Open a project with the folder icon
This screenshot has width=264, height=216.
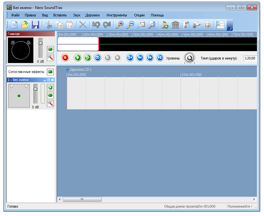tap(25, 25)
